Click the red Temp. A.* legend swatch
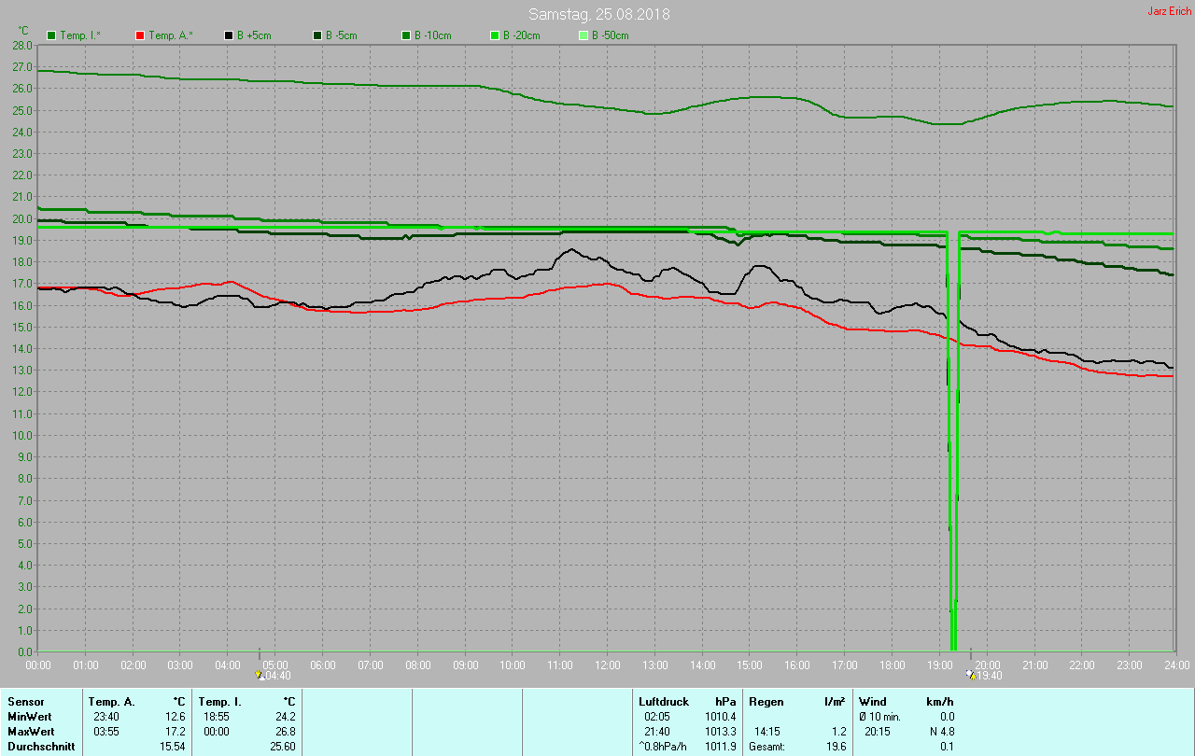The height and width of the screenshot is (756, 1195). click(140, 35)
